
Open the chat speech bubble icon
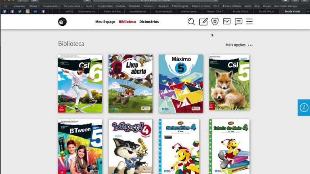[x=239, y=21]
